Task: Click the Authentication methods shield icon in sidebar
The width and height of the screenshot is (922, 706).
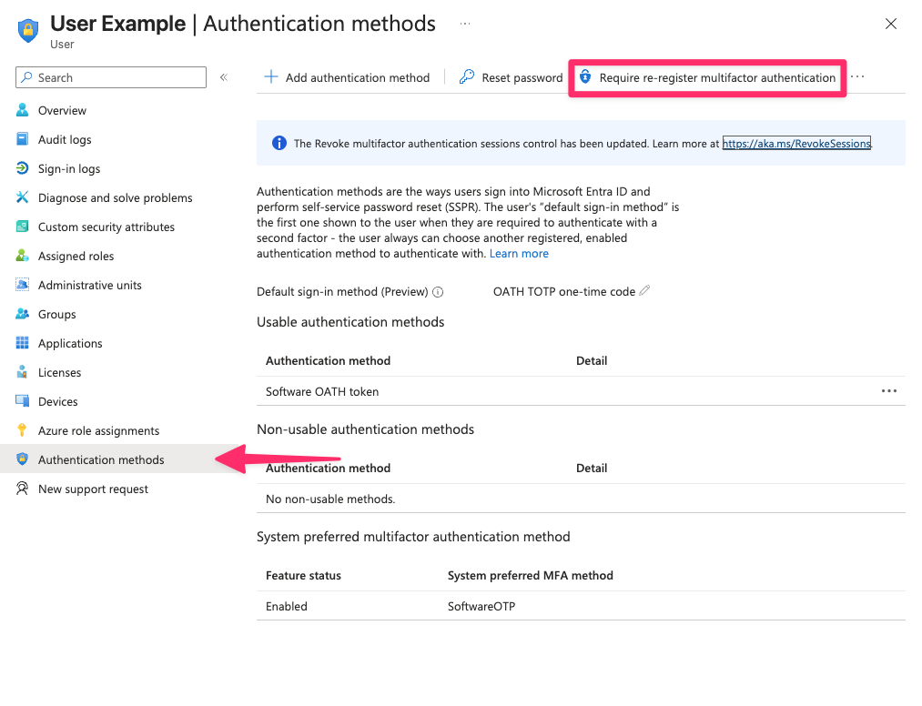Action: click(x=23, y=459)
